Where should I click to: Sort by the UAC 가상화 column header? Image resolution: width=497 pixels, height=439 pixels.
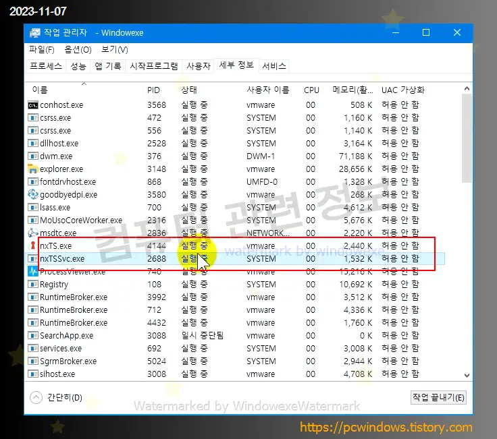point(402,90)
